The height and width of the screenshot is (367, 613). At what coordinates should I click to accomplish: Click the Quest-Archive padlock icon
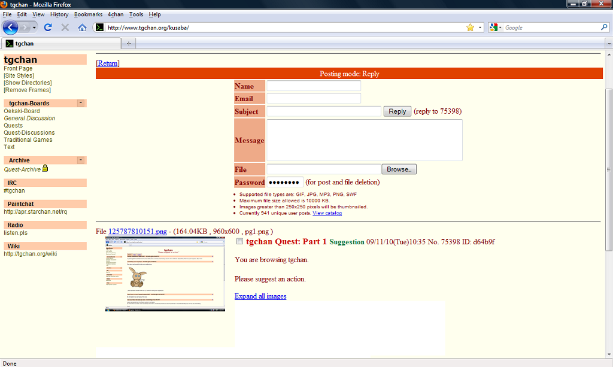pos(45,168)
